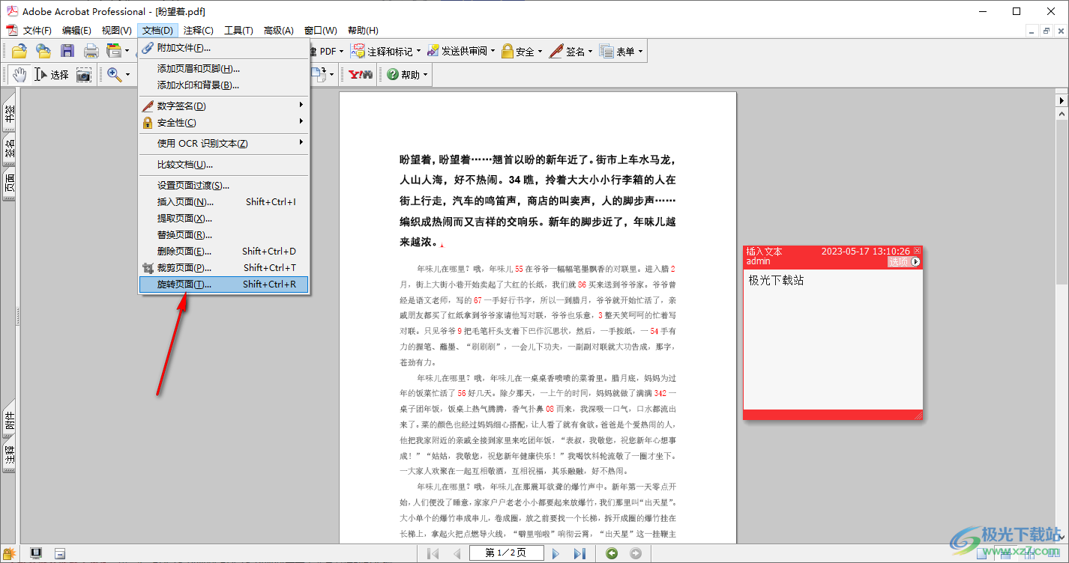Click the page number input field
This screenshot has height=563, width=1069.
click(505, 553)
